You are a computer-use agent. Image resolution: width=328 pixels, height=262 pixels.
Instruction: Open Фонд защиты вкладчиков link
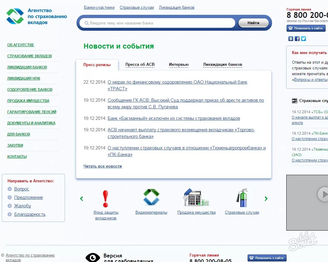click(106, 215)
